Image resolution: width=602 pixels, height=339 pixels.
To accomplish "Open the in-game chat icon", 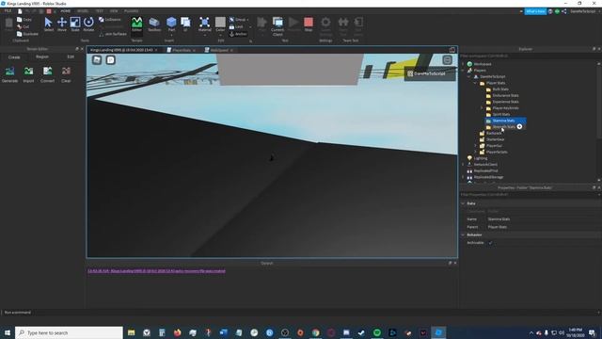I will pos(111,59).
